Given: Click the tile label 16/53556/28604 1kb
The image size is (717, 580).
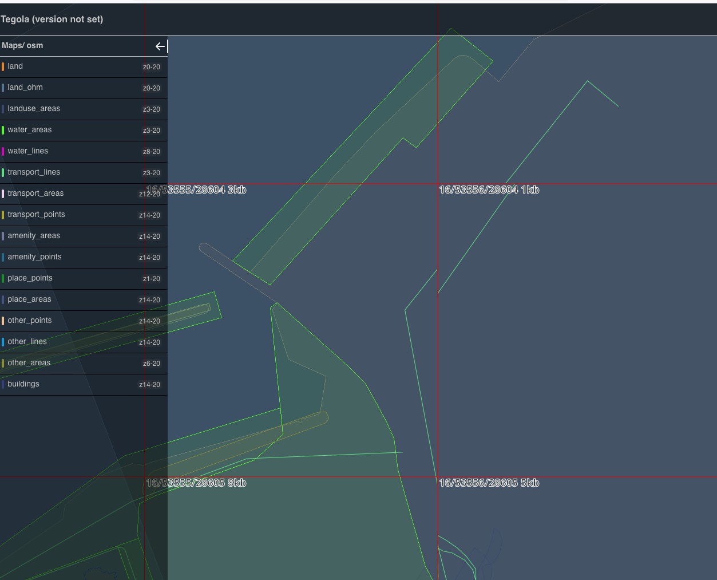Looking at the screenshot, I should click(x=489, y=190).
